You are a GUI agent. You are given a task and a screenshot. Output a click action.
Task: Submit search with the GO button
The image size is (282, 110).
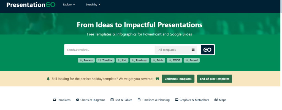(207, 50)
